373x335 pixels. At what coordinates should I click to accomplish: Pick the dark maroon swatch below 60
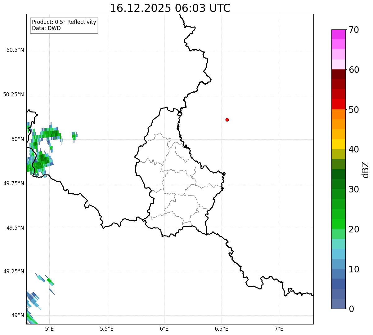click(x=338, y=74)
